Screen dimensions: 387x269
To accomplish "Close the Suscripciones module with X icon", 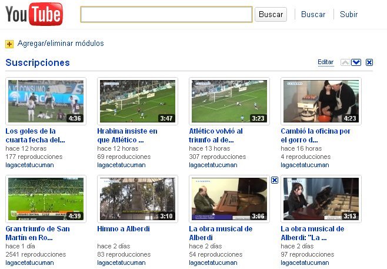I will pos(369,62).
